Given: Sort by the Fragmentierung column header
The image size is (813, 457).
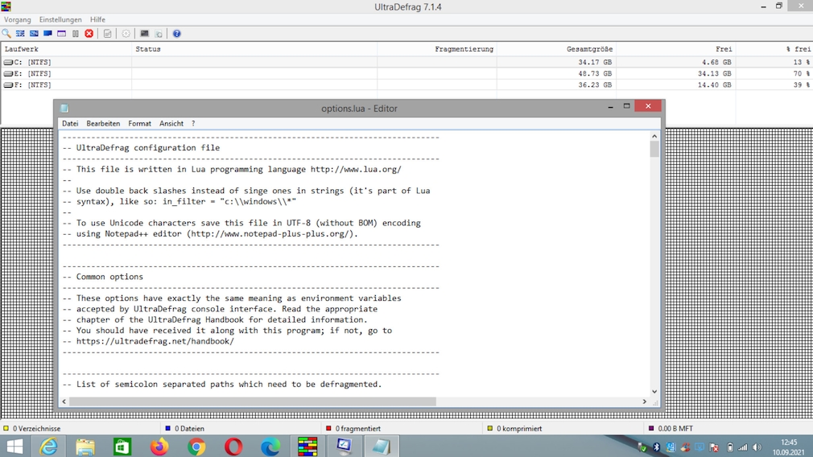Looking at the screenshot, I should [464, 49].
